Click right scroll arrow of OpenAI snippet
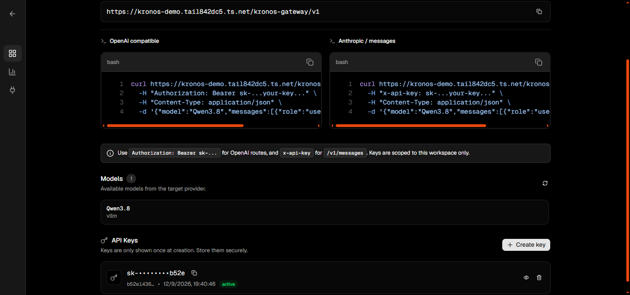 319,125
